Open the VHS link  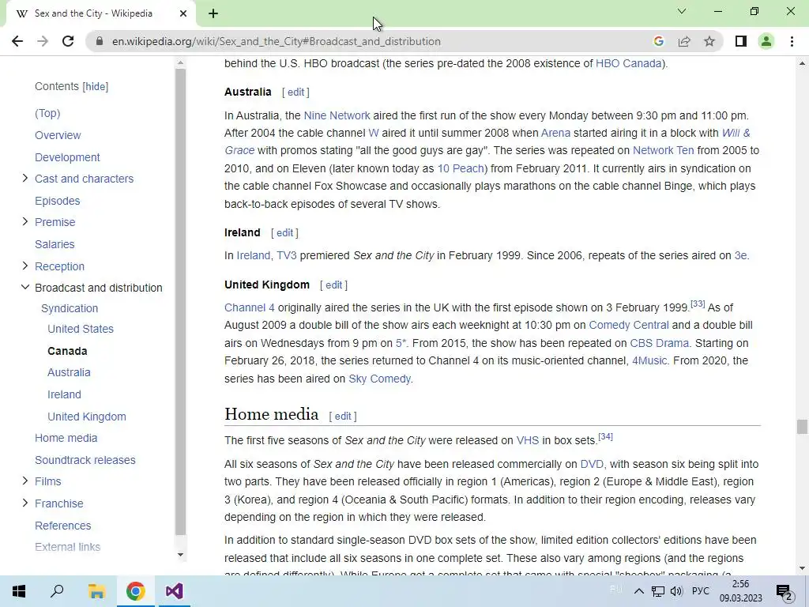[527, 440]
